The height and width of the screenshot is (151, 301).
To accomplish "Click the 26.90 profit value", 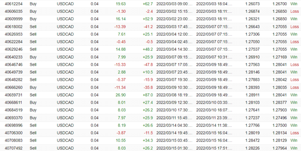I will pyautogui.click(x=120, y=95).
